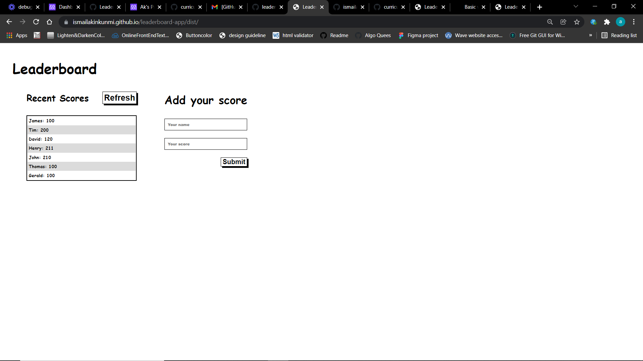
Task: Open the Chrome three-dot menu
Action: pyautogui.click(x=634, y=22)
